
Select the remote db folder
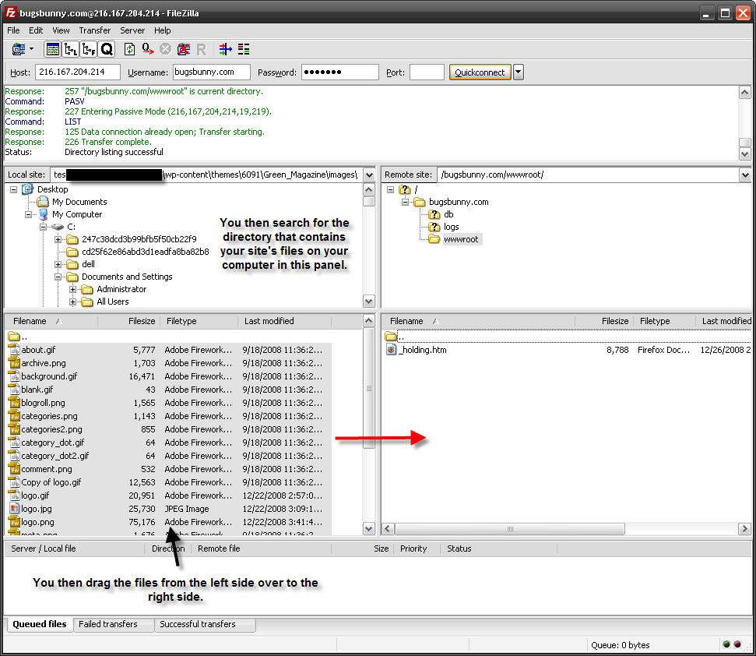[x=448, y=215]
